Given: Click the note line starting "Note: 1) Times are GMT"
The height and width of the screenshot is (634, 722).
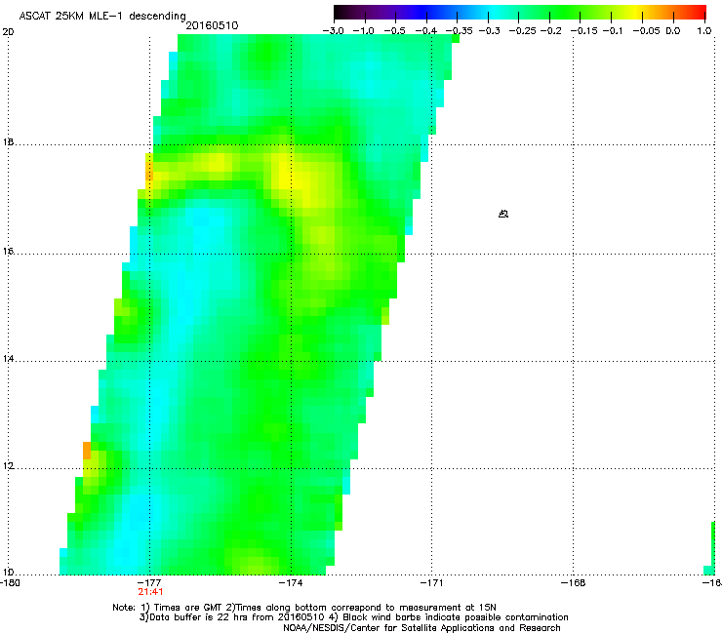Looking at the screenshot, I should pyautogui.click(x=304, y=608).
